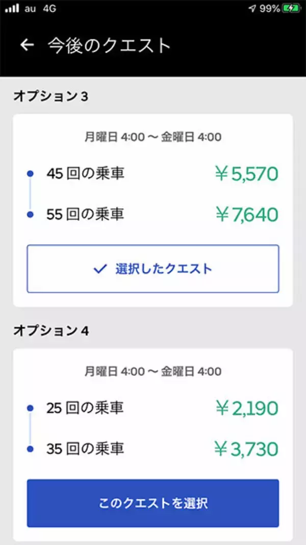Click the オプション 3 section heading
Viewport: 306px width, 545px height.
pos(50,96)
